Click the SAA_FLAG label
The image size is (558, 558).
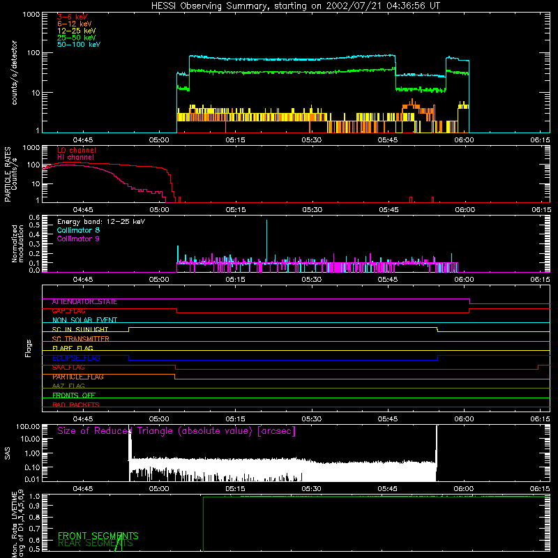pyautogui.click(x=68, y=368)
